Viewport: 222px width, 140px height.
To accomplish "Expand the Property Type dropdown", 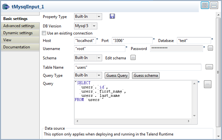I will pos(99,16).
